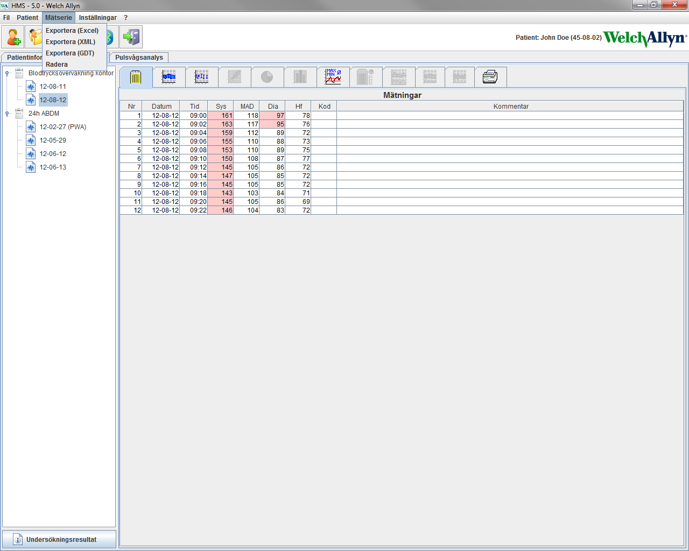Select measurement series 12-08-11
This screenshot has width=689, height=551.
[x=53, y=87]
